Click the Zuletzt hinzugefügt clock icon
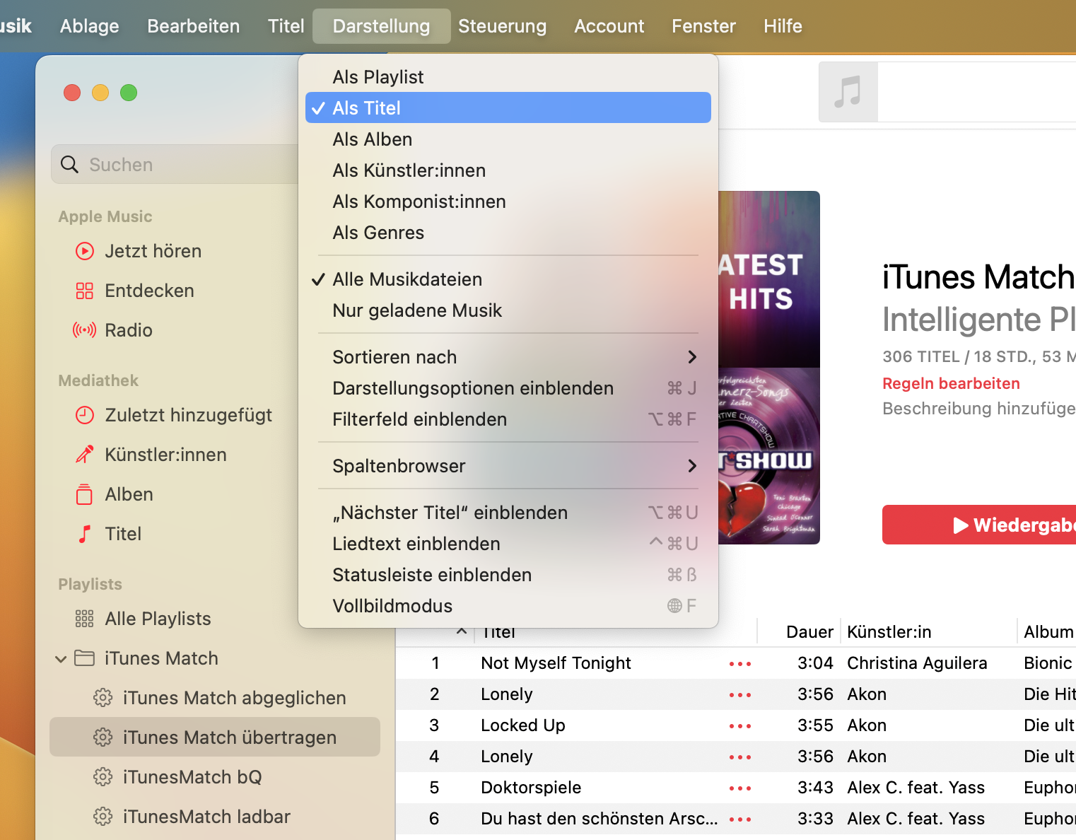This screenshot has width=1076, height=840. coord(85,415)
